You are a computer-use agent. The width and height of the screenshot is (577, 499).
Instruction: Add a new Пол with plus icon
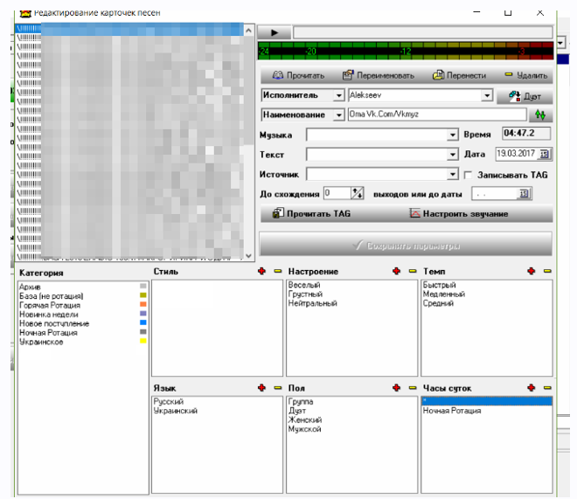click(396, 388)
